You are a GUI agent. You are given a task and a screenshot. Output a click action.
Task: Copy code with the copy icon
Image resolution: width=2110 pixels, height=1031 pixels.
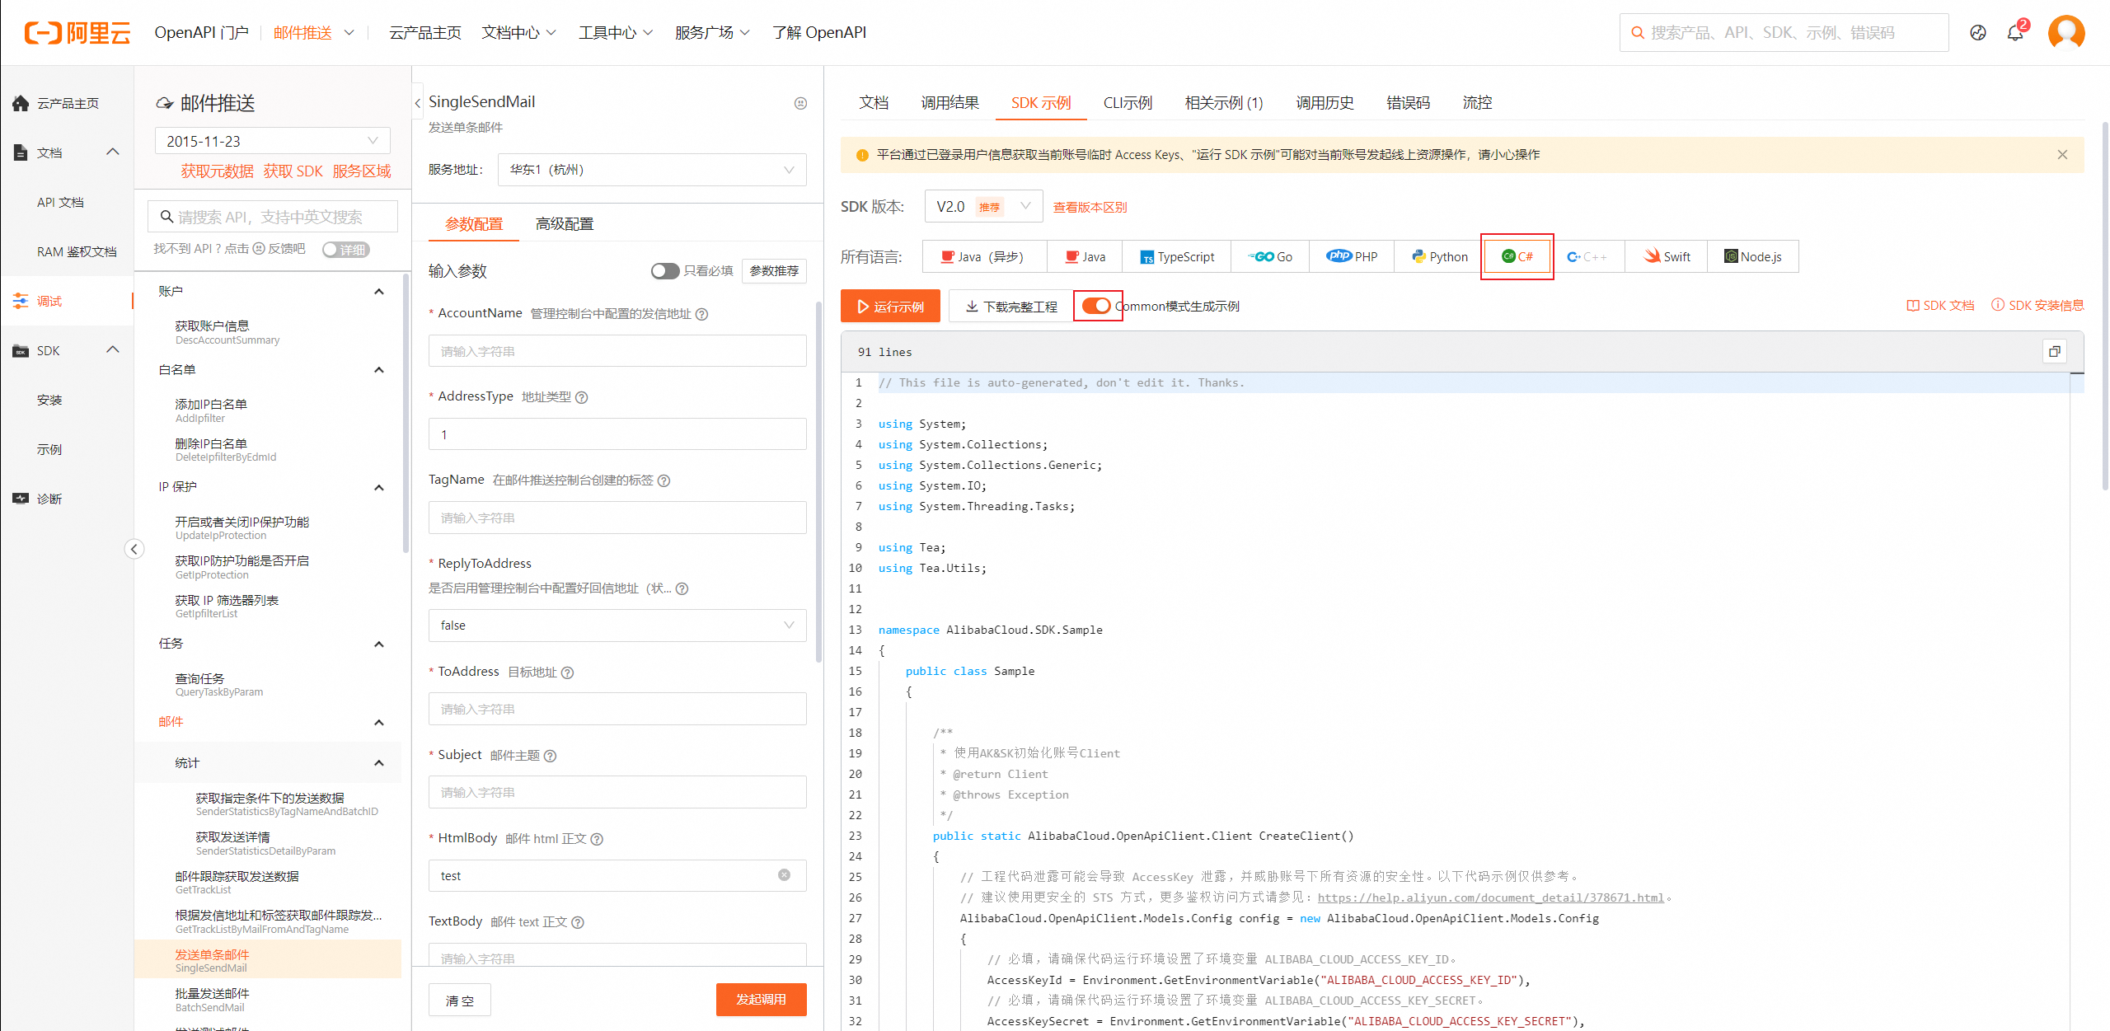coord(2054,352)
